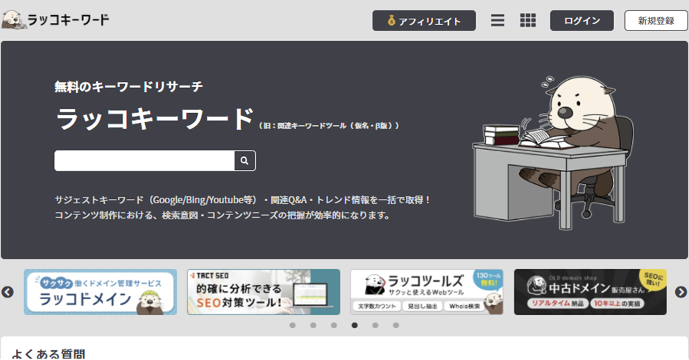Click the ラッコキーワード otter logo in header
Image resolution: width=689 pixels, height=360 pixels.
56,19
